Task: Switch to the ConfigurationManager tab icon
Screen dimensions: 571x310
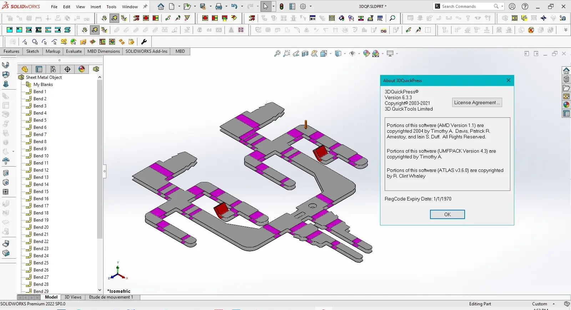Action: tap(53, 69)
